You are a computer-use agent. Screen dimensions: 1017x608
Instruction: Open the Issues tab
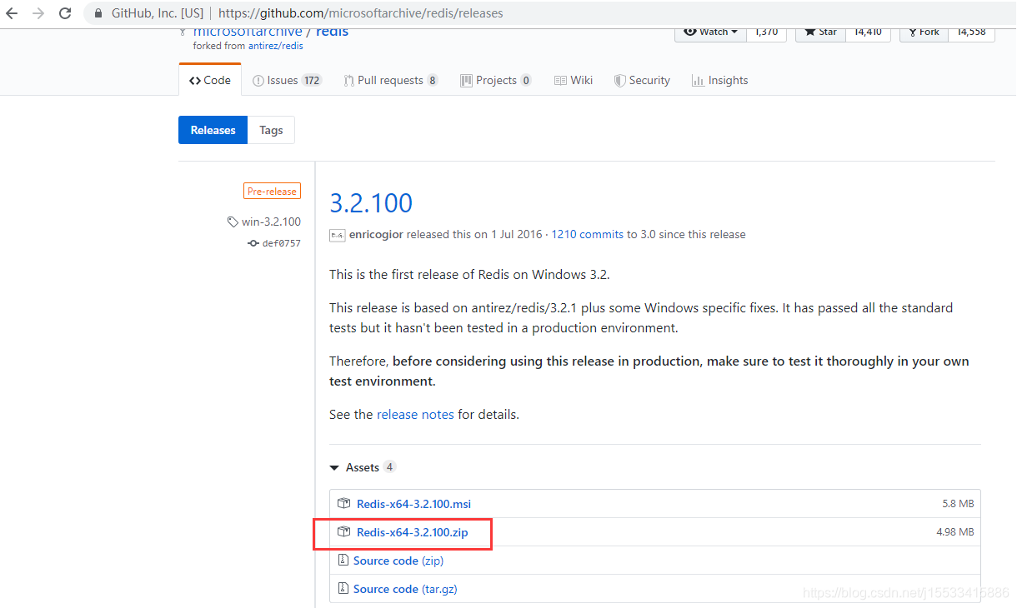coord(287,80)
